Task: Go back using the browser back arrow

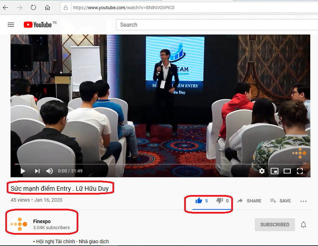Action: pyautogui.click(x=6, y=8)
